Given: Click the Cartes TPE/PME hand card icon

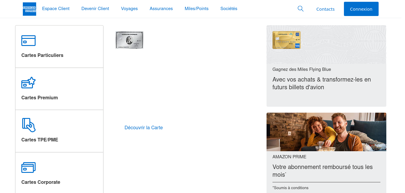Looking at the screenshot, I should [29, 125].
